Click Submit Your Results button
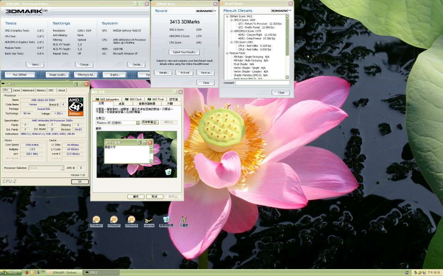 click(183, 52)
